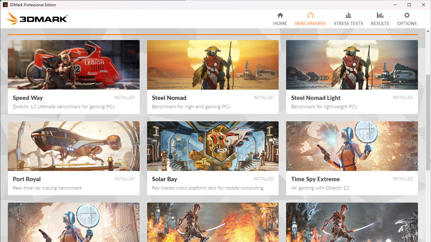Click the 3DMark title bar app icon
Image resolution: width=431 pixels, height=242 pixels.
(5, 5)
